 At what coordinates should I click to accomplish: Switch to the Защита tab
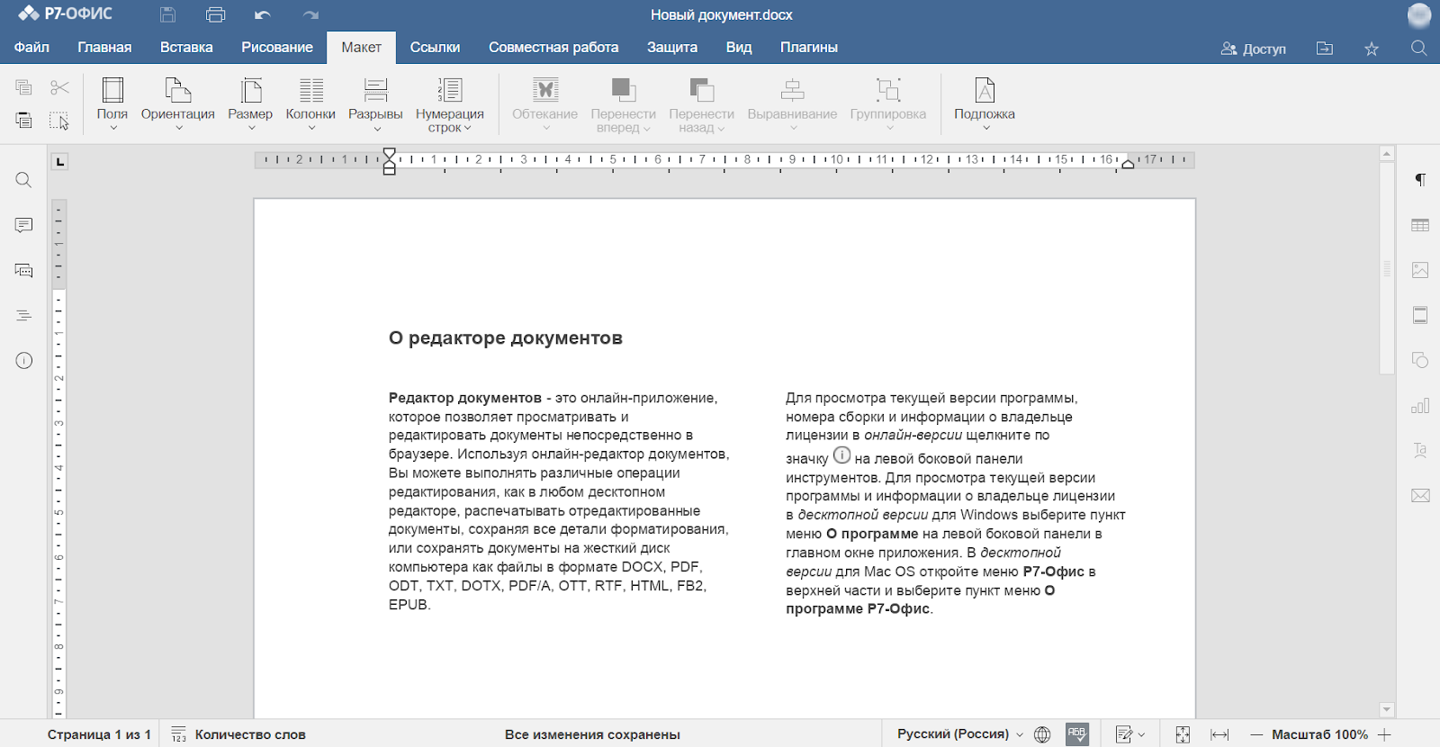click(672, 48)
